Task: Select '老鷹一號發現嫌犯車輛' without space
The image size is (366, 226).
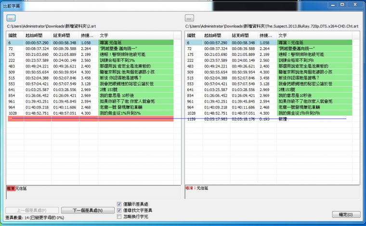Action: click(269, 107)
